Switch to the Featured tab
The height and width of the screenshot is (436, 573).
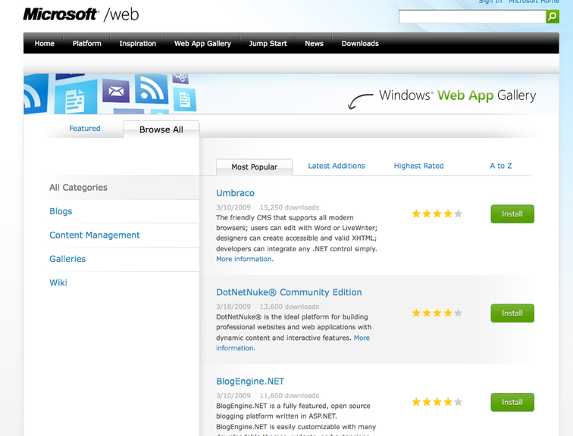(x=85, y=129)
